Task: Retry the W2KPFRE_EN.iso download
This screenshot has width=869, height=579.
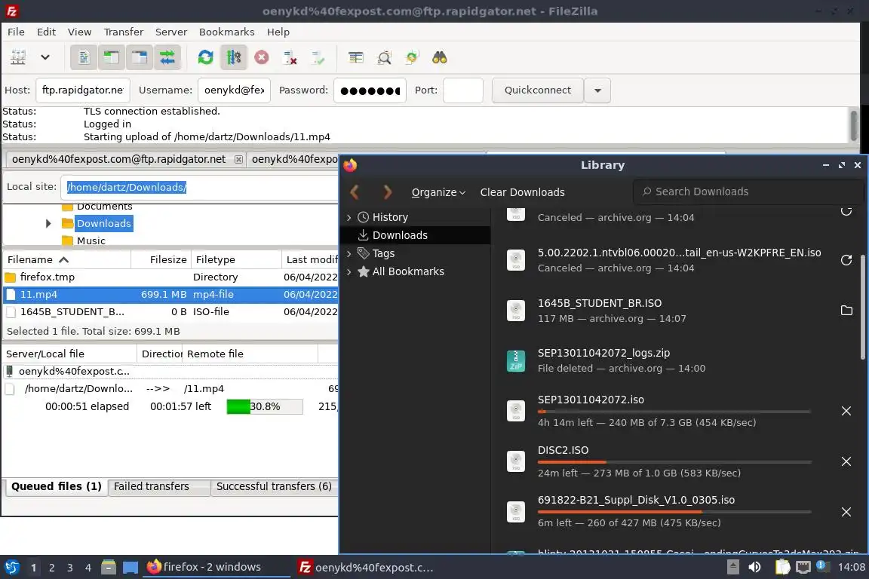Action: coord(846,260)
